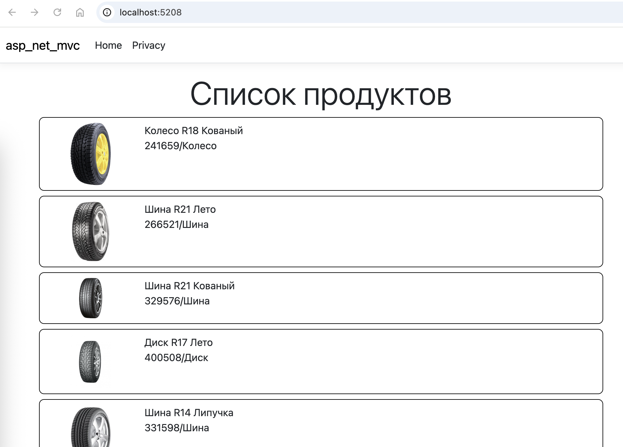Click the 329576/Шина product code text
Screen dimensions: 623x447
(x=177, y=301)
